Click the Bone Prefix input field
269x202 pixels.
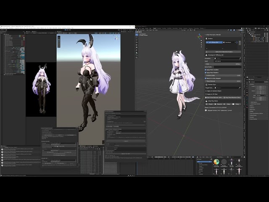click(x=227, y=67)
